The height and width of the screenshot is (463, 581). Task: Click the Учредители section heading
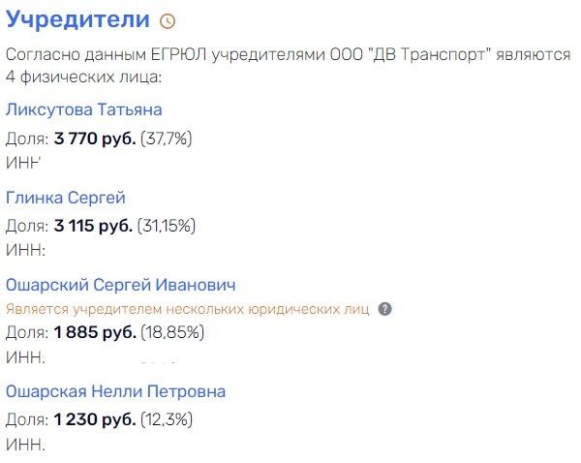pos(77,18)
